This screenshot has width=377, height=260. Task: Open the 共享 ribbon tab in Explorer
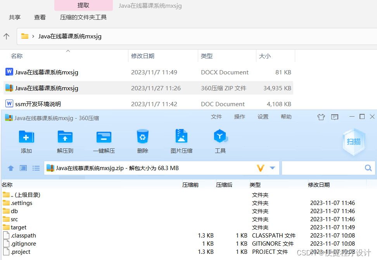(15, 17)
